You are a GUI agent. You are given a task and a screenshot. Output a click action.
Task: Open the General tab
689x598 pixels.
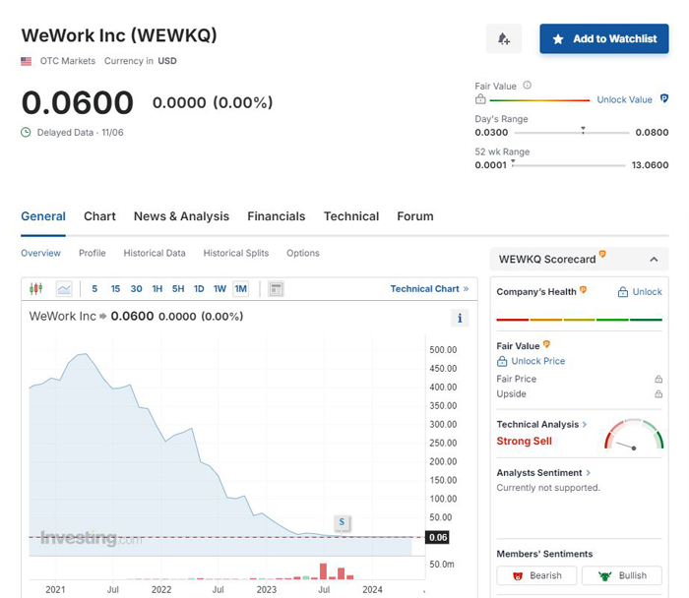coord(43,216)
